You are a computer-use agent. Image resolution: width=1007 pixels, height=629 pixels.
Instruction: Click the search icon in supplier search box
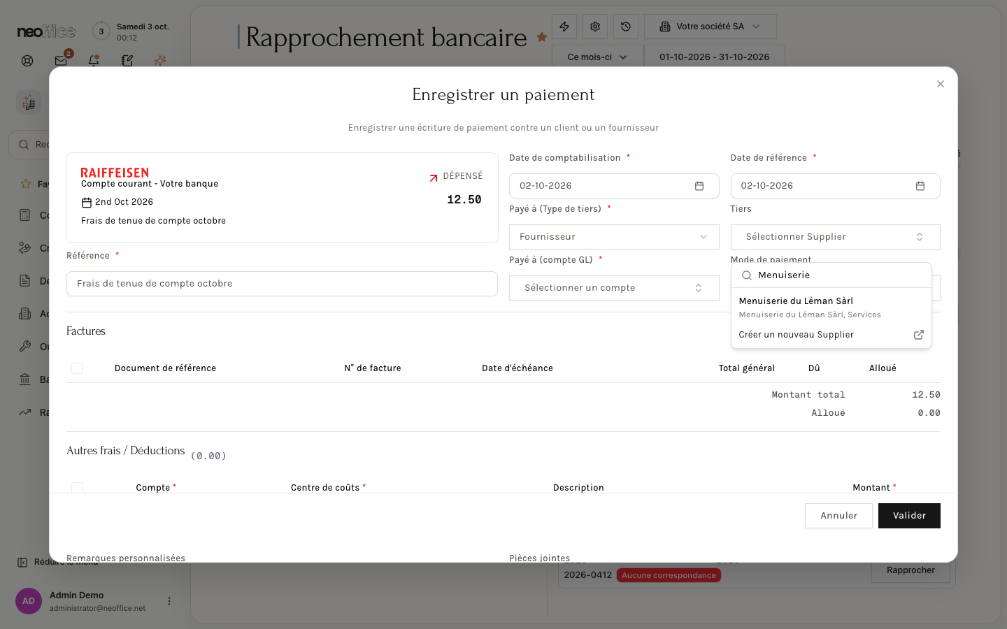click(747, 275)
